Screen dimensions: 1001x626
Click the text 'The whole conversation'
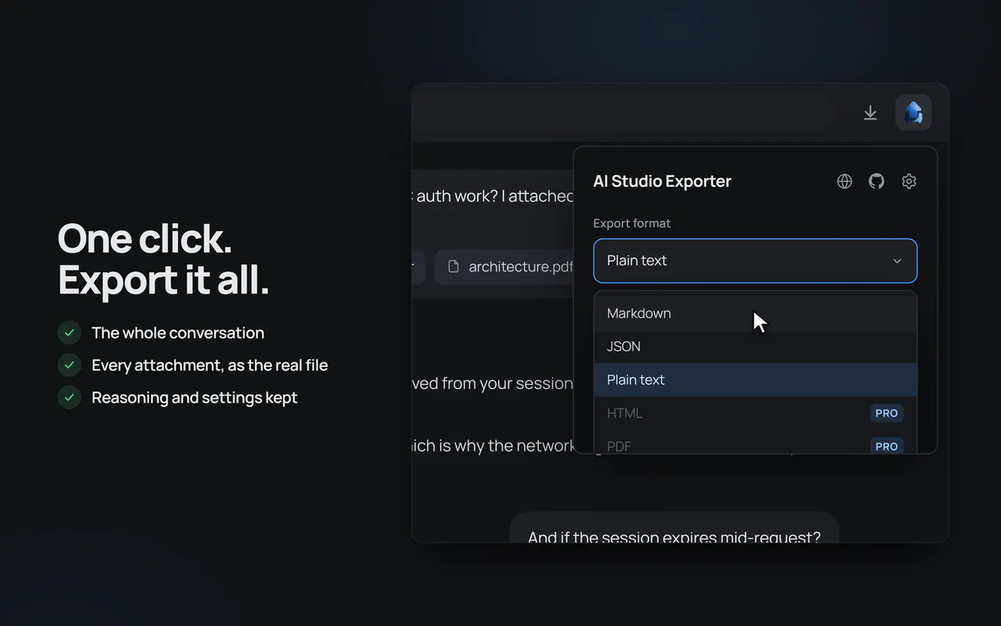coord(178,333)
